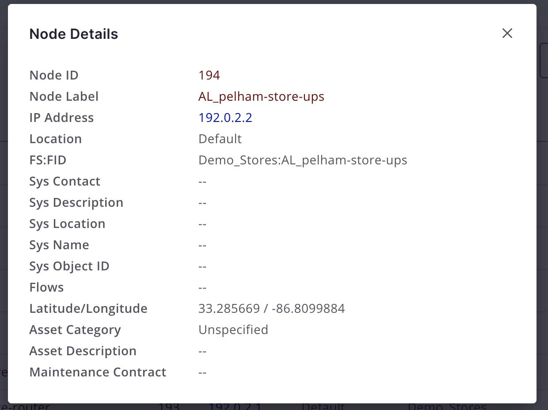Dismiss the dialog using the X icon
This screenshot has height=410, width=548.
507,33
